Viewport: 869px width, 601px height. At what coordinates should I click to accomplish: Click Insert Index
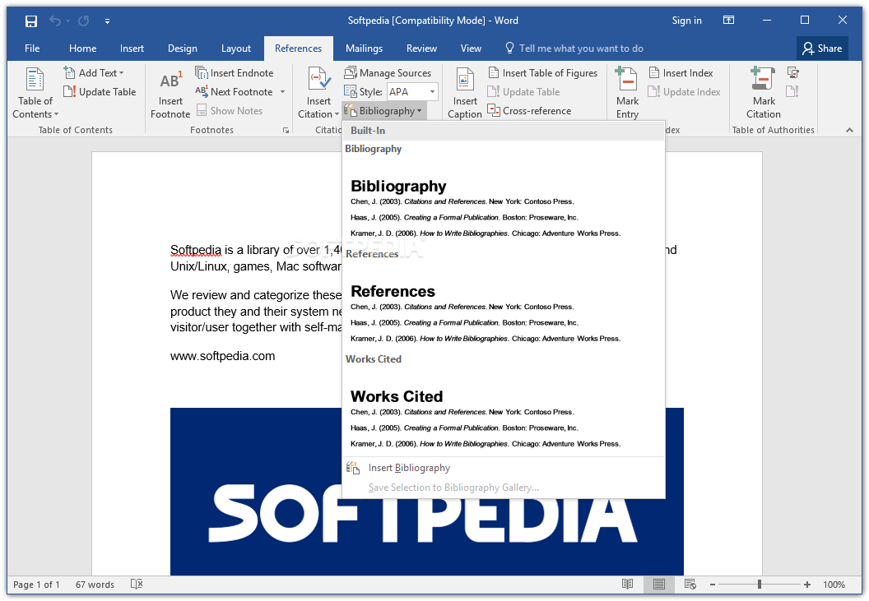(x=681, y=72)
